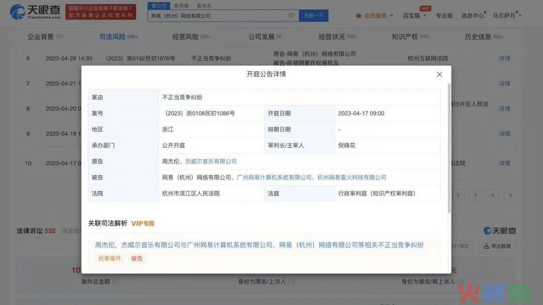The image size is (543, 305).
Task: Open the 天眼查 logo homepage
Action: click(x=35, y=12)
